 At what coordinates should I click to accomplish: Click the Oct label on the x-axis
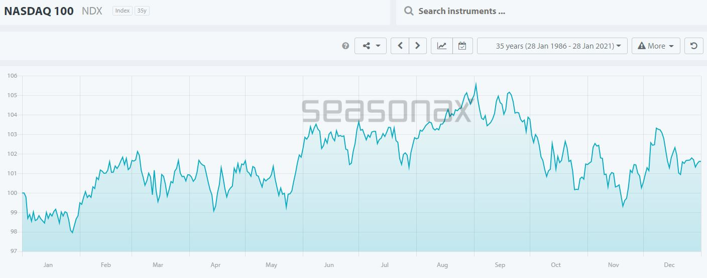click(x=555, y=265)
